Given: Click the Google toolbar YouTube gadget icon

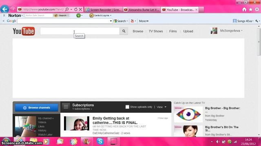Looking at the screenshot, I should click(132, 21).
